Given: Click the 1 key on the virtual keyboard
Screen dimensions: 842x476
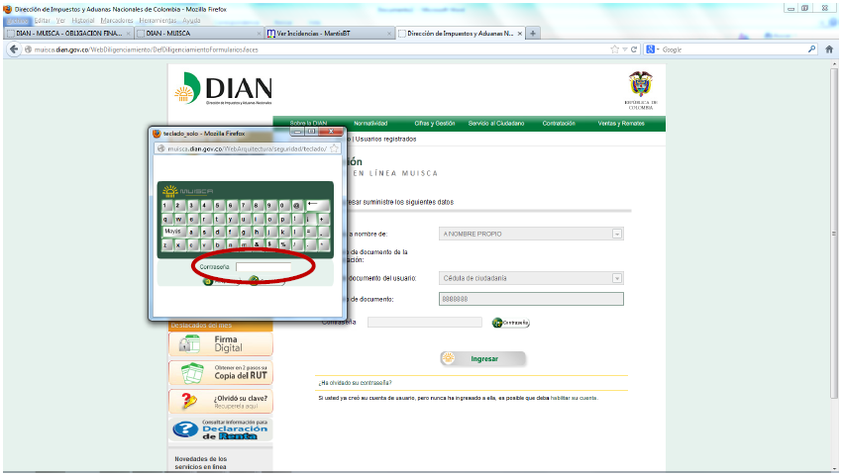Looking at the screenshot, I should pos(167,206).
